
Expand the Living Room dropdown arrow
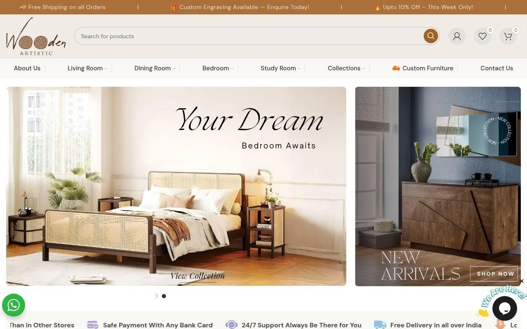(106, 69)
